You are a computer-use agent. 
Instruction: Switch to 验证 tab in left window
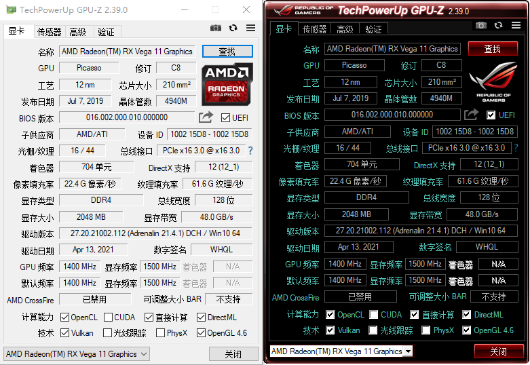pyautogui.click(x=106, y=32)
